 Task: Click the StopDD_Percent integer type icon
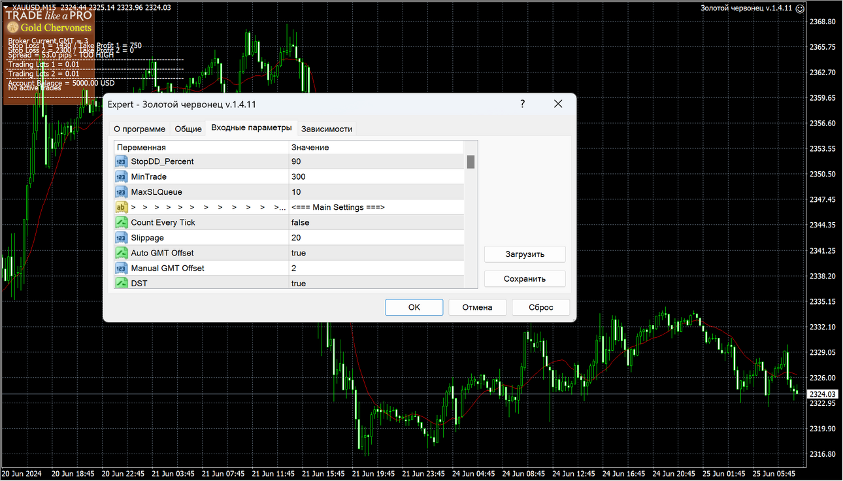pyautogui.click(x=121, y=161)
